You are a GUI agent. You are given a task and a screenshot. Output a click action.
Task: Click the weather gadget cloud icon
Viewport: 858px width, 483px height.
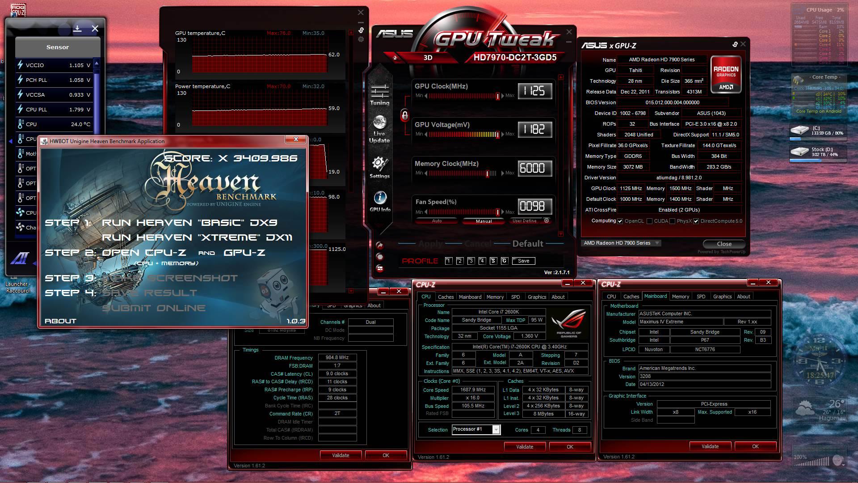click(805, 407)
